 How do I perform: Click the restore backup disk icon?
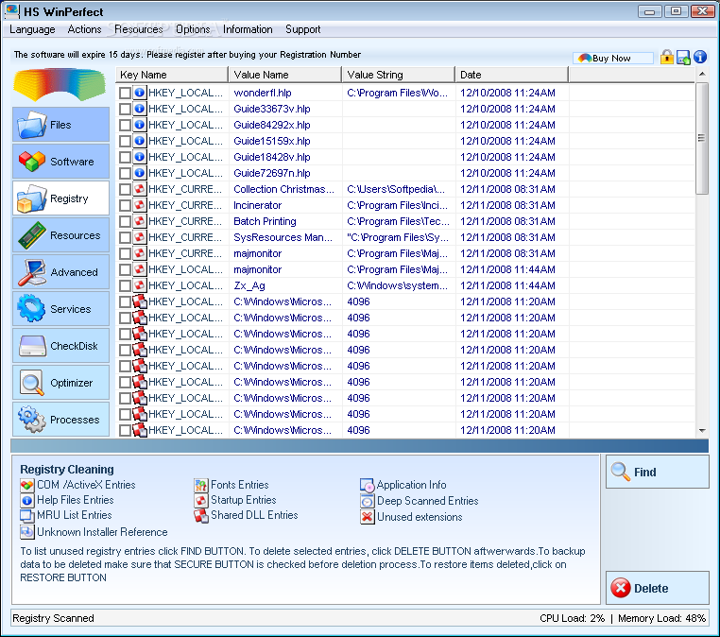click(x=683, y=58)
